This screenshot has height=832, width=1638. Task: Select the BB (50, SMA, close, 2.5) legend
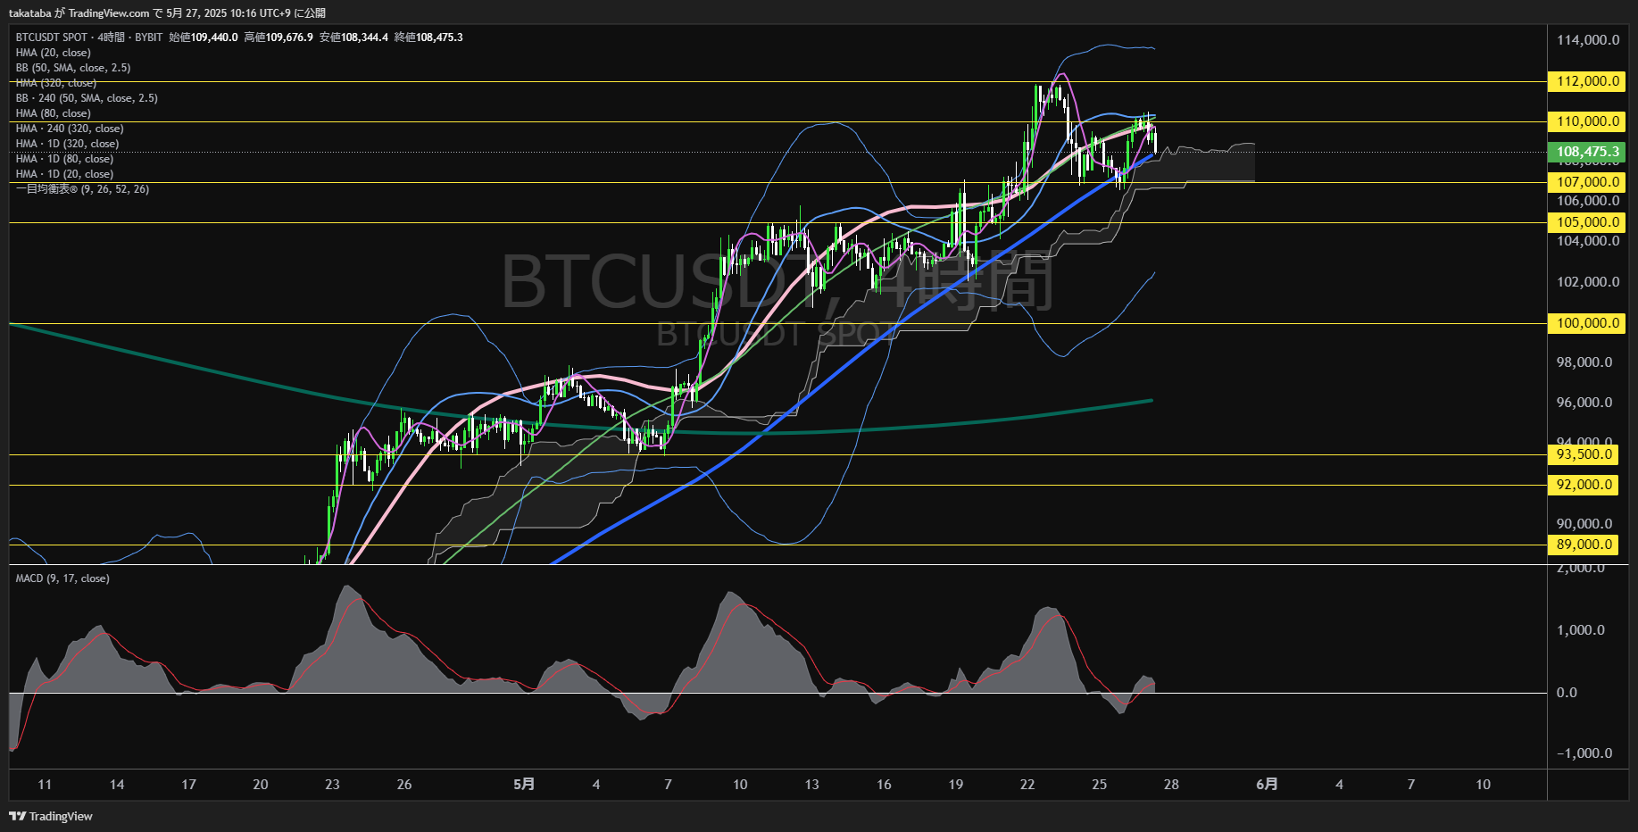(x=73, y=68)
